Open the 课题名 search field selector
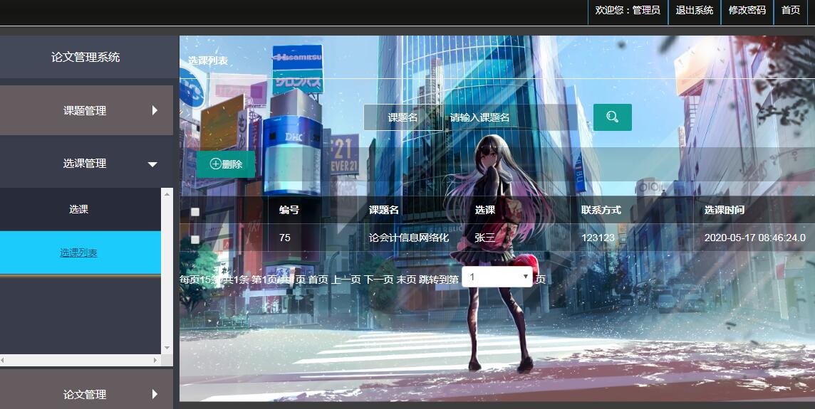 pyautogui.click(x=403, y=117)
